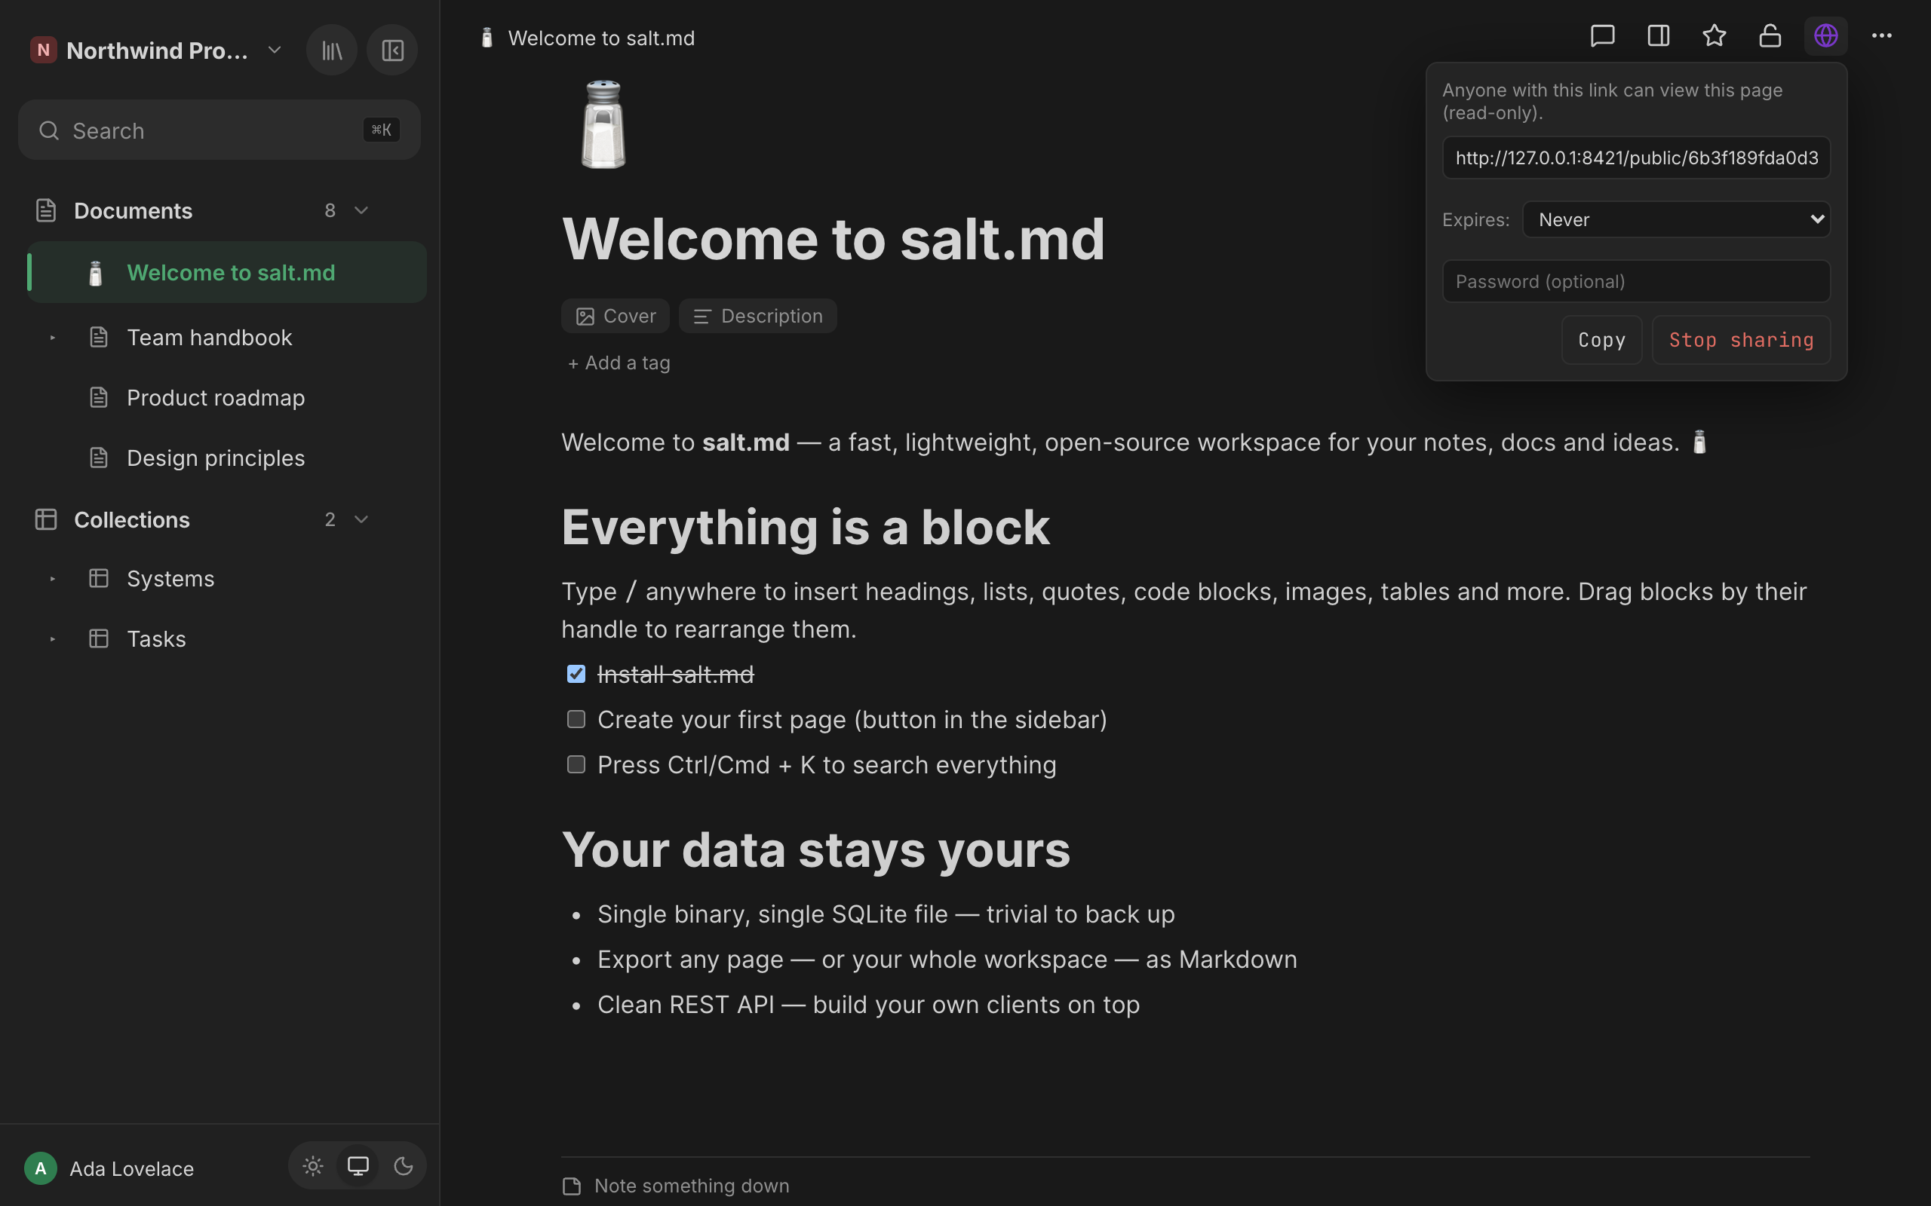Open the Design principles page
Viewport: 1931px width, 1206px height.
pyautogui.click(x=216, y=458)
